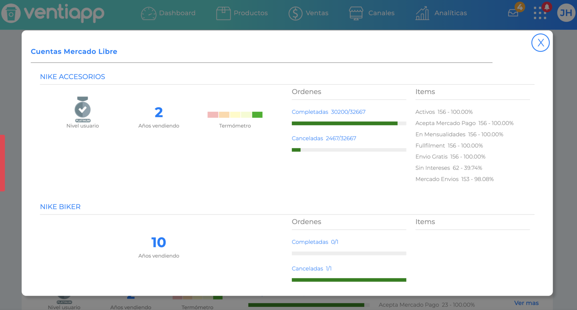Click the Platinum medal level icon

83,109
